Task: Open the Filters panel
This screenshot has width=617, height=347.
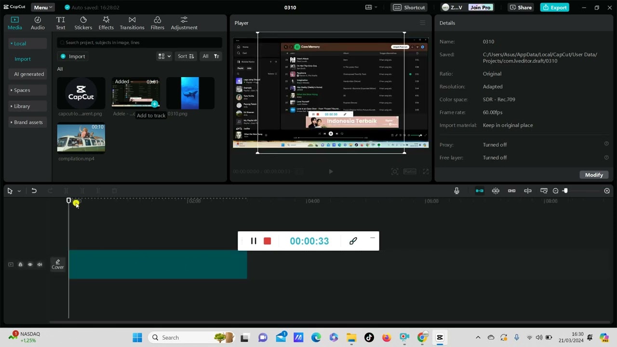Action: [x=157, y=23]
